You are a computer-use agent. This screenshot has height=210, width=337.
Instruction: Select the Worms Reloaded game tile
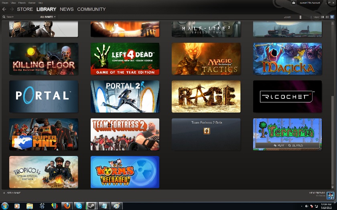pyautogui.click(x=125, y=172)
